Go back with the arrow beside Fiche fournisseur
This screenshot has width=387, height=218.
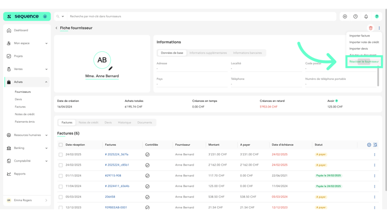coord(56,28)
